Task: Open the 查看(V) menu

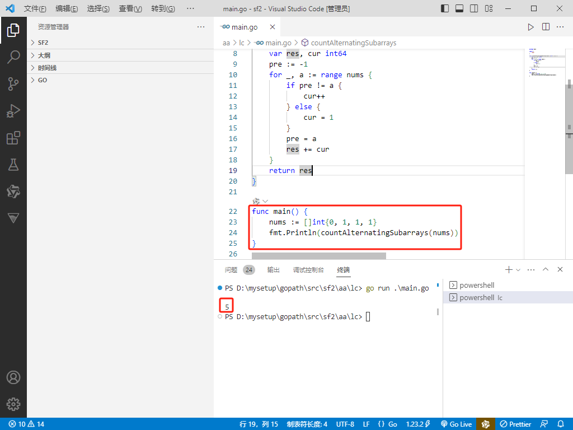Action: coord(130,8)
